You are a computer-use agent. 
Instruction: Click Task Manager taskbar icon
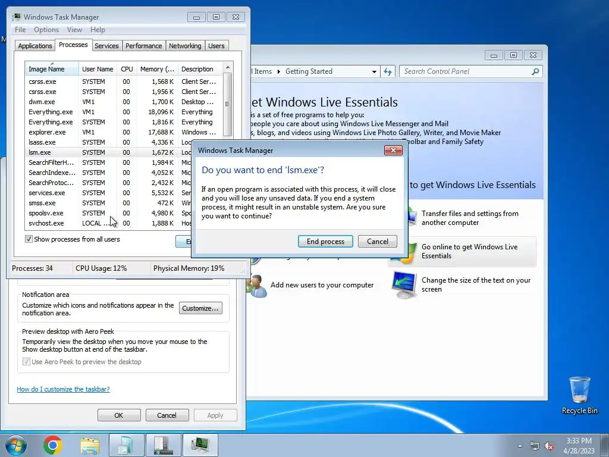(x=200, y=445)
